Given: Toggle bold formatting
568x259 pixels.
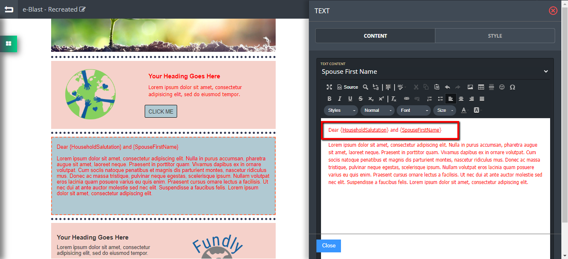Looking at the screenshot, I should [329, 99].
